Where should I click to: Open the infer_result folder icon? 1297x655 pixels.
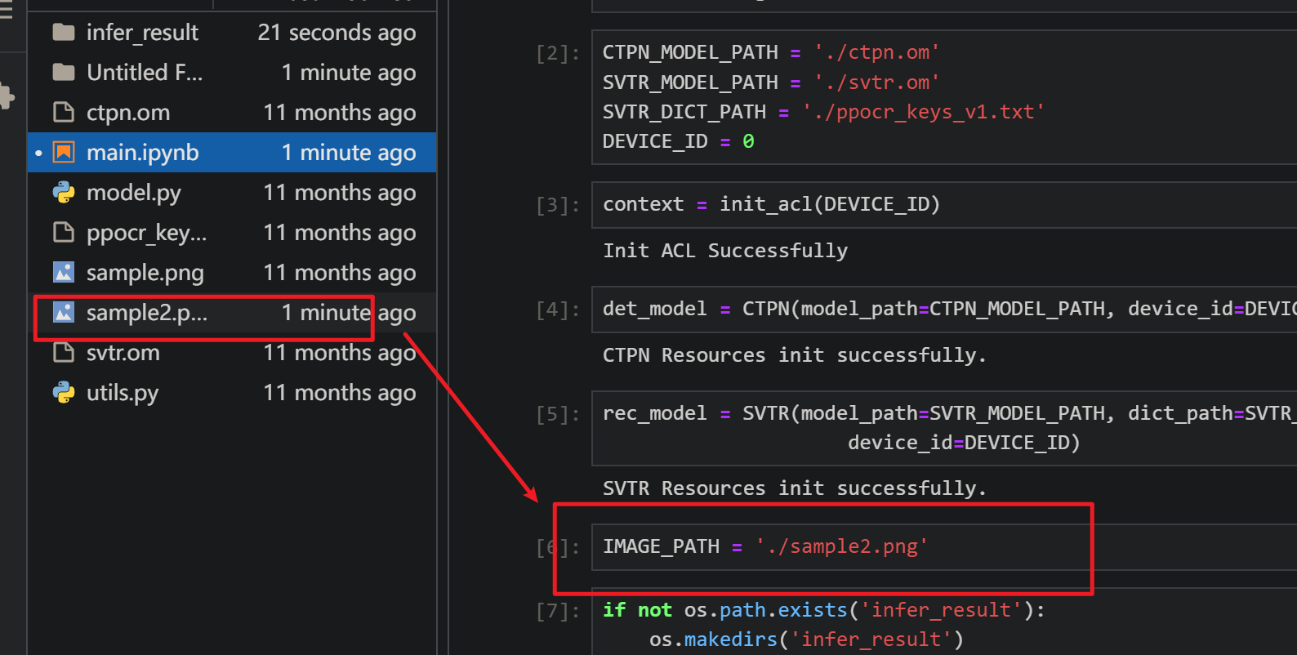(64, 33)
